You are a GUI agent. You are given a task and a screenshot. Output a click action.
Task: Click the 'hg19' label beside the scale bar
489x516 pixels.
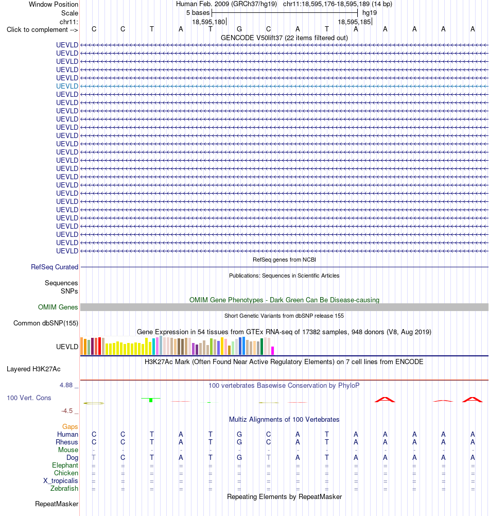(369, 13)
